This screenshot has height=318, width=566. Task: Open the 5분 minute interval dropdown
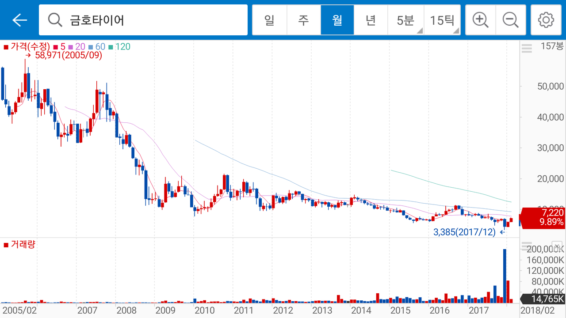(405, 20)
